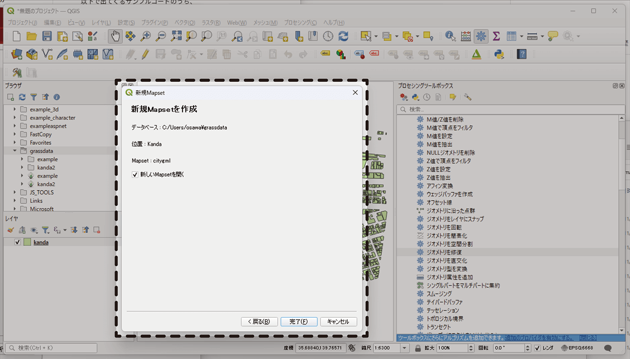The height and width of the screenshot is (359, 630).
Task: Click the wrench options icon in Processing Toolbox
Action: 468,97
